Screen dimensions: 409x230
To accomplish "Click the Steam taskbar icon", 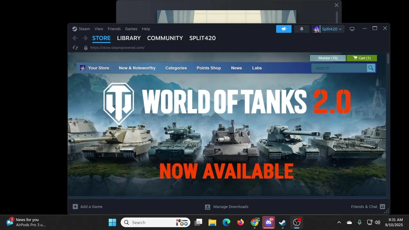I will click(x=282, y=222).
